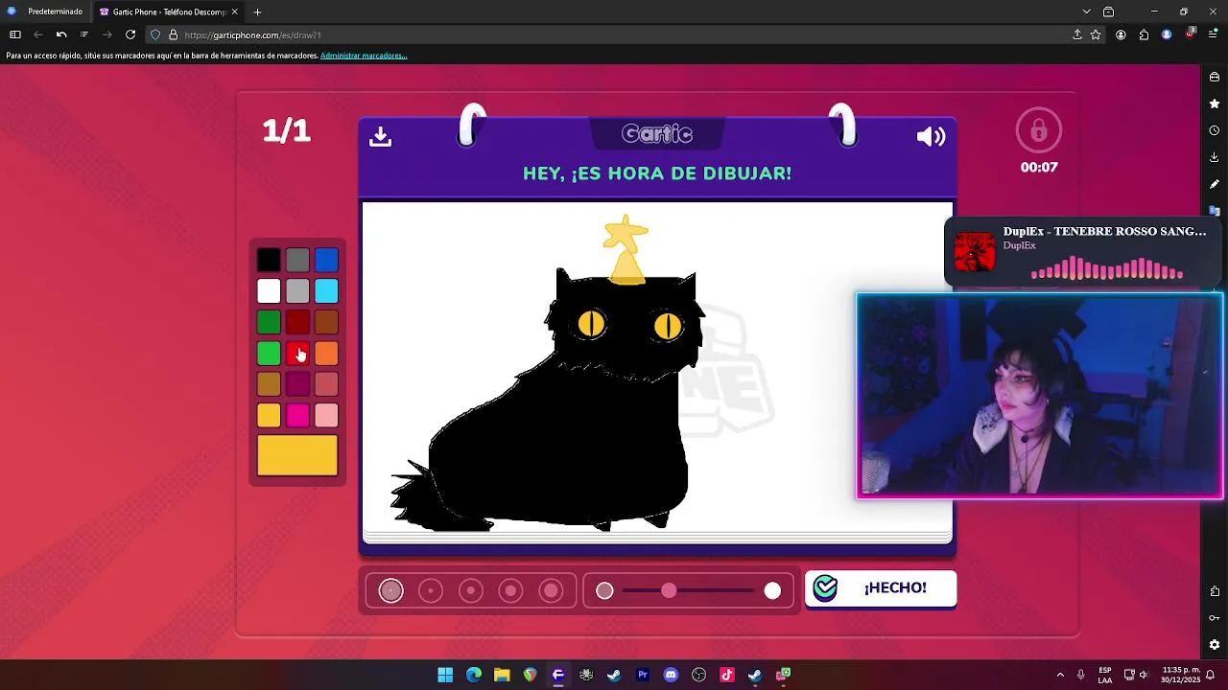Choose the light pink color swatch
Image resolution: width=1228 pixels, height=690 pixels.
coord(326,415)
